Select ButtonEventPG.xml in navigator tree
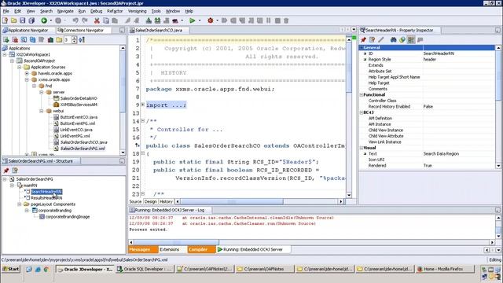The image size is (503, 283). (x=78, y=123)
